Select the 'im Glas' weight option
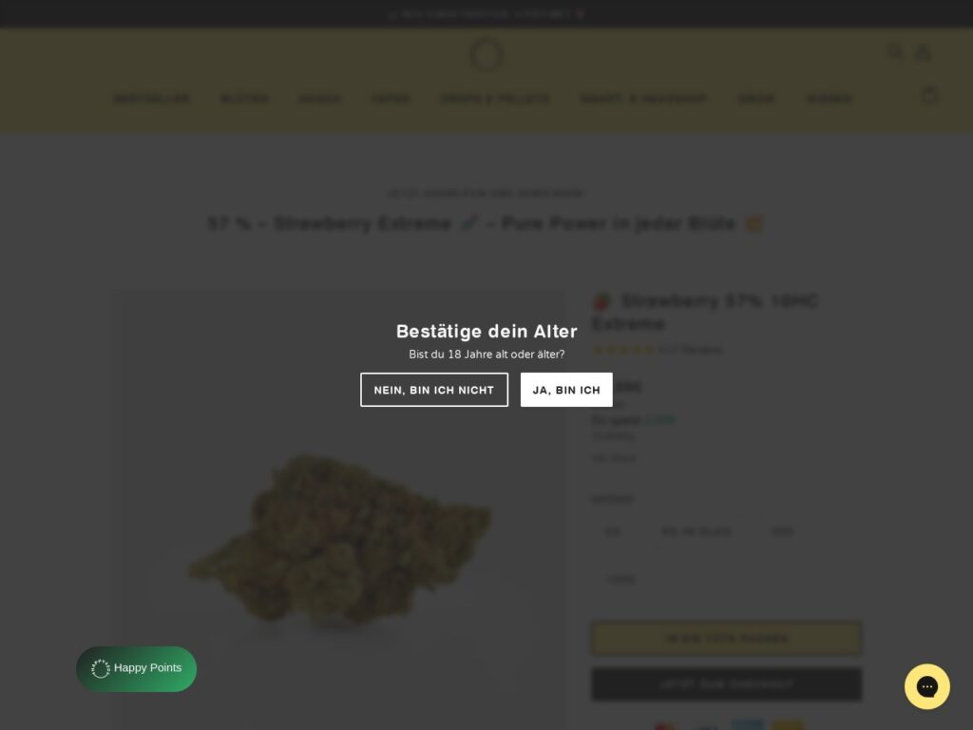Image resolution: width=973 pixels, height=730 pixels. (x=696, y=532)
